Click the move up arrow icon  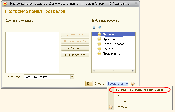click(x=94, y=27)
